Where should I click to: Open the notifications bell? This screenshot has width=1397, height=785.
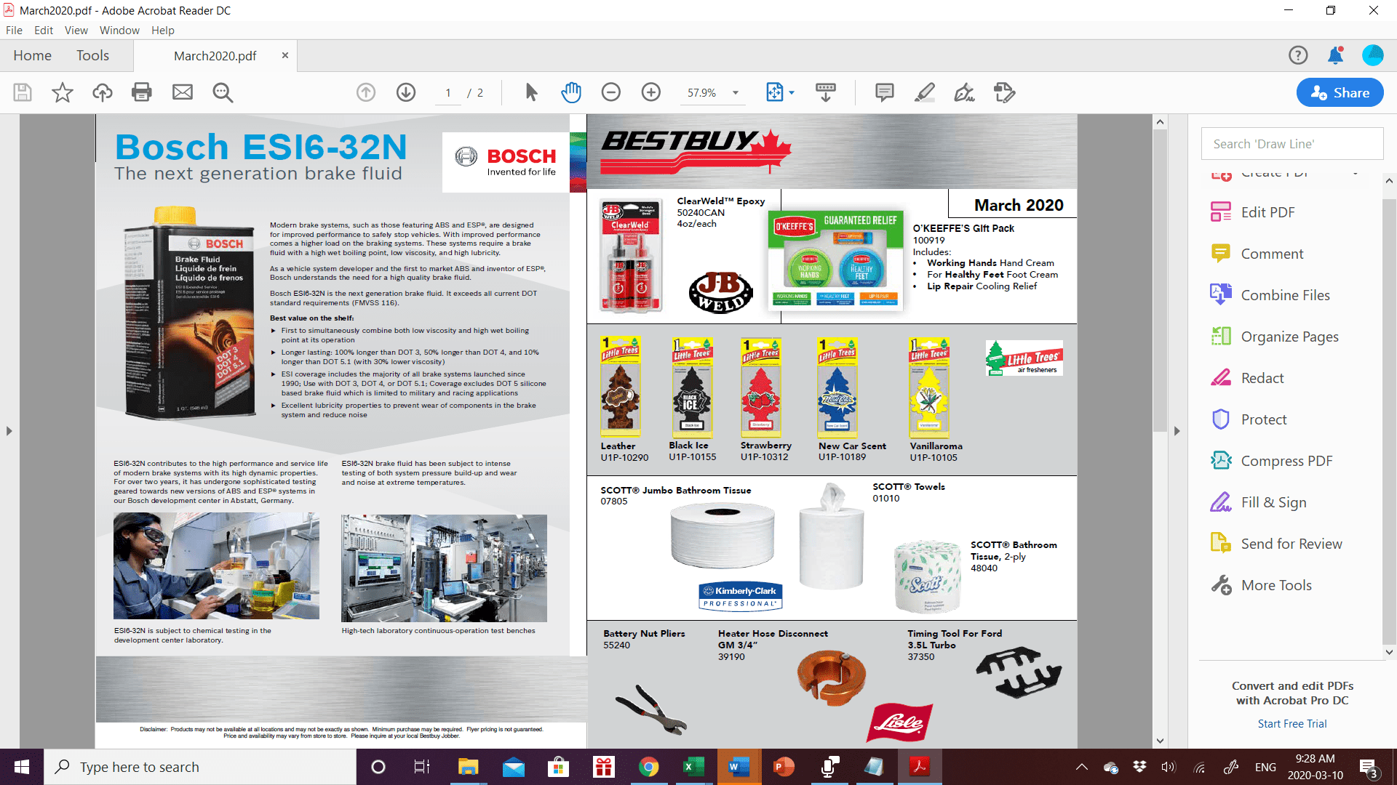[1335, 55]
